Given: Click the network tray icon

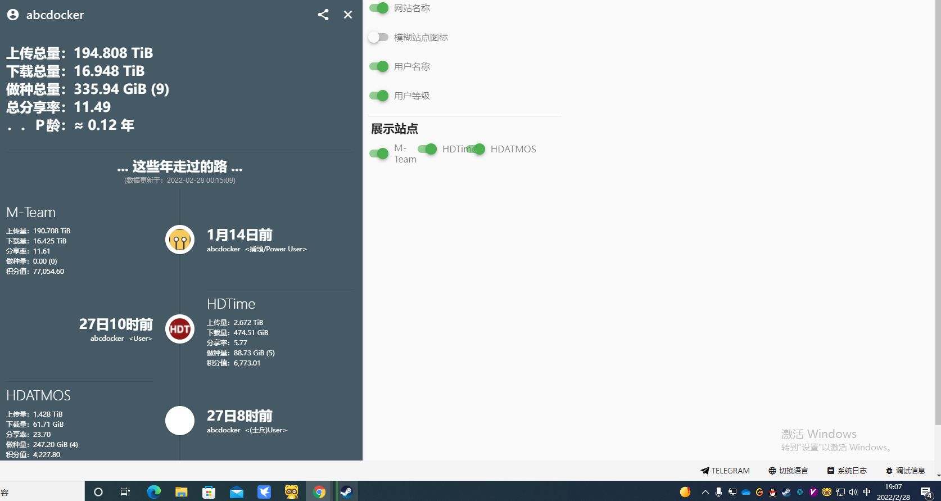Looking at the screenshot, I should pyautogui.click(x=840, y=492).
